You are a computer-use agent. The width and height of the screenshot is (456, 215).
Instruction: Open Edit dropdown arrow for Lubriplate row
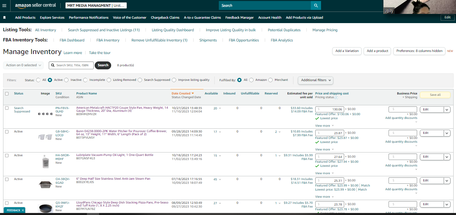point(447,157)
